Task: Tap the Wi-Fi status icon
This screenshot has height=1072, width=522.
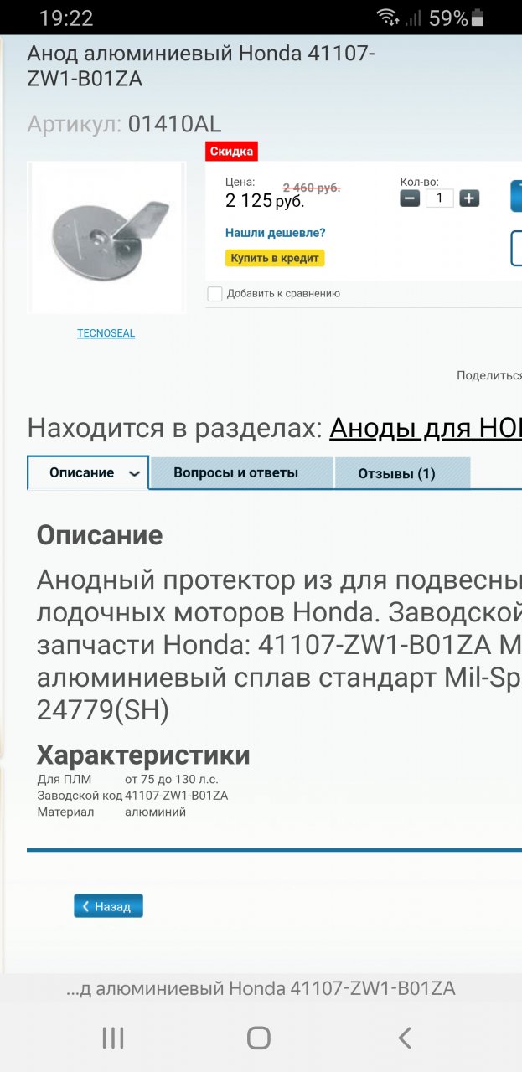Action: point(387,18)
